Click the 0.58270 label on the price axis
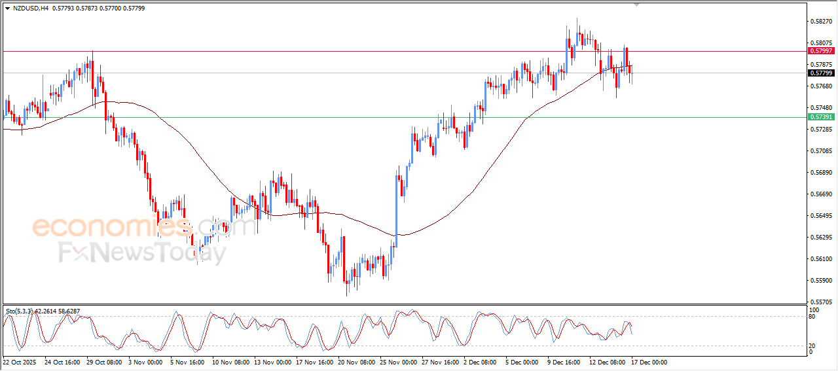838x371 pixels. [822, 22]
